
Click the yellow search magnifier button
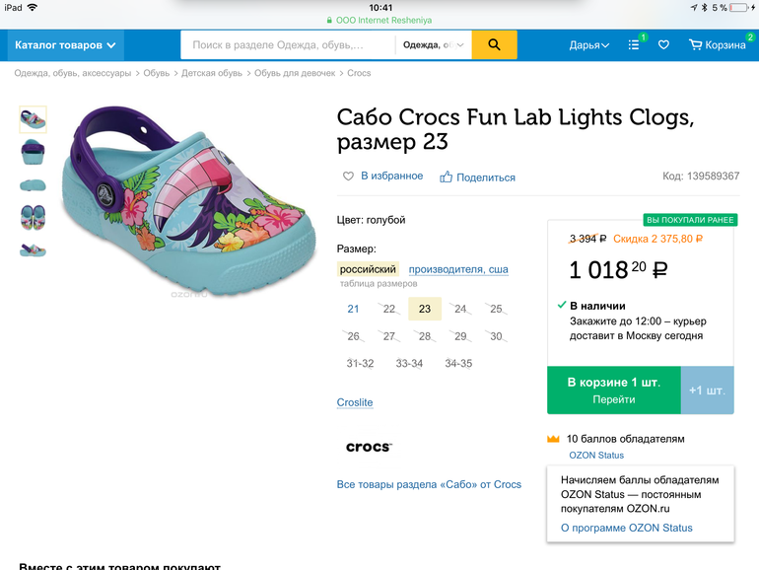494,44
